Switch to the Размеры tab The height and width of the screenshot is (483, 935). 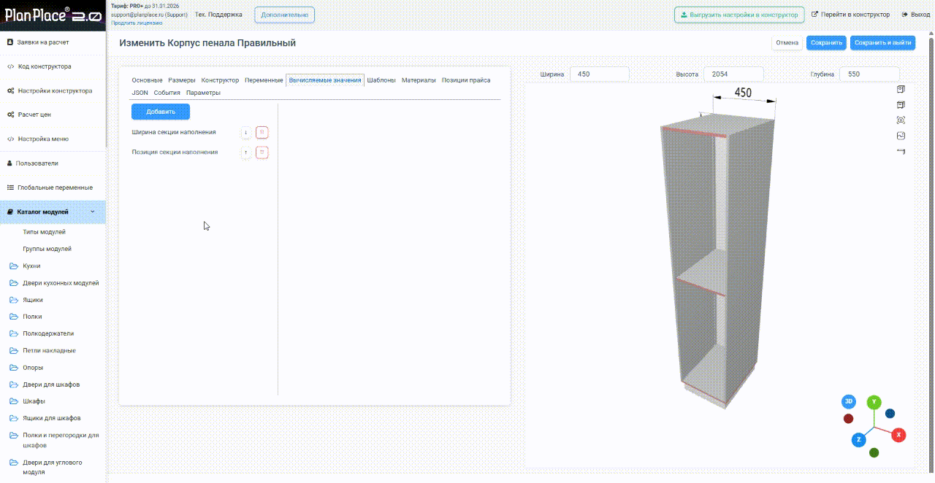(x=182, y=80)
